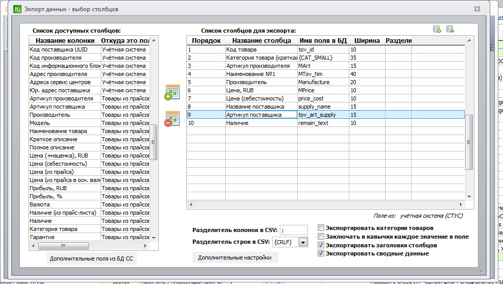Click the Дополнительные настройки button
Viewport: 503px width, 284px height.
coord(235,258)
